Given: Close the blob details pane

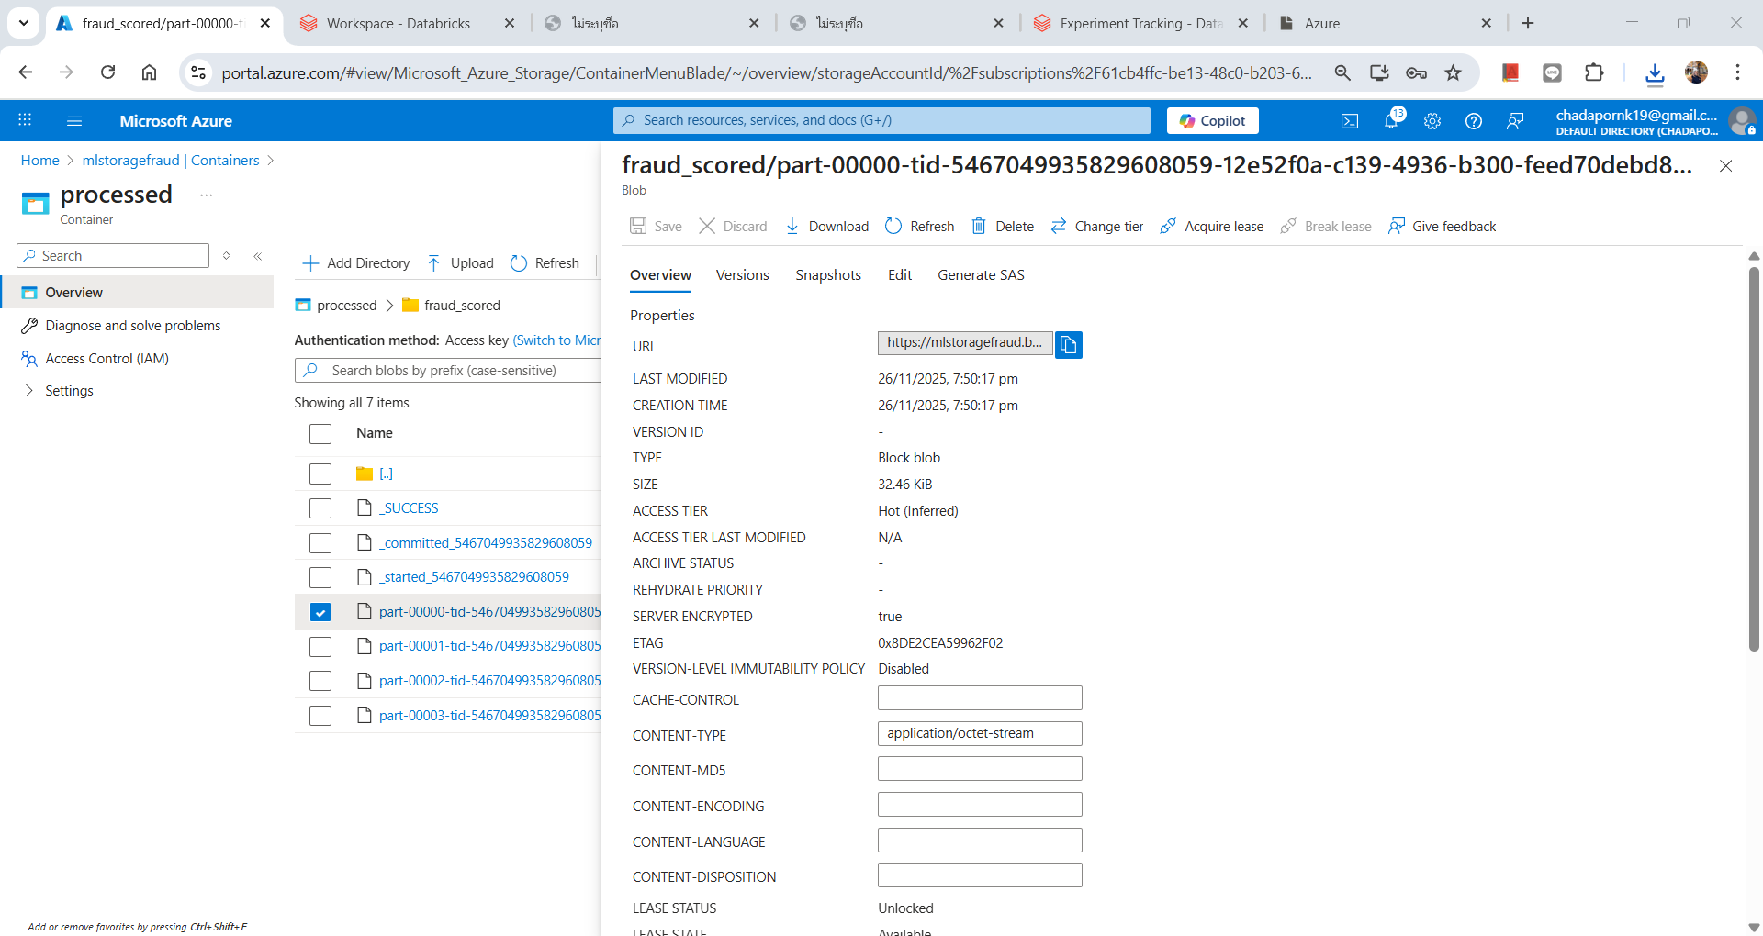Looking at the screenshot, I should click(1726, 166).
